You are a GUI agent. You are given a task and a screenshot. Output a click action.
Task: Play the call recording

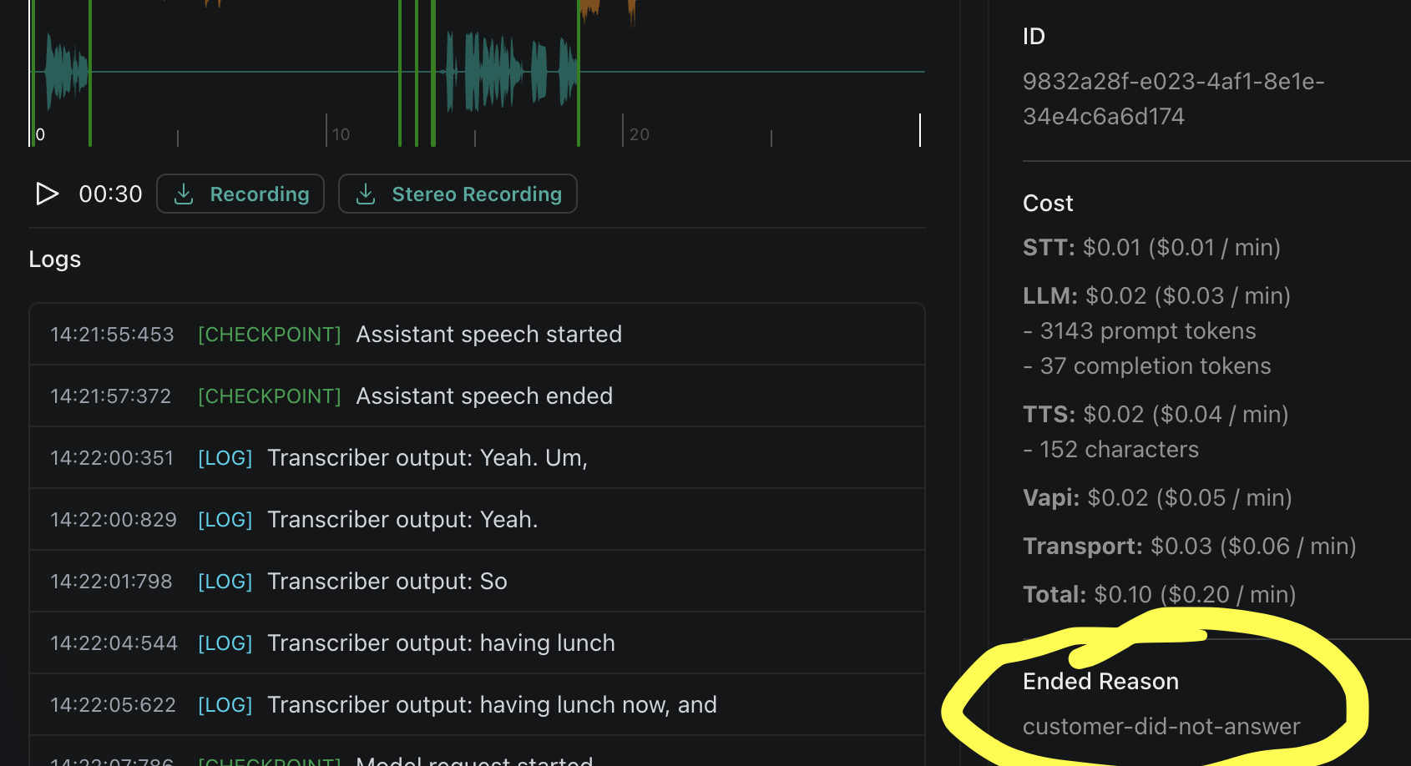click(47, 194)
